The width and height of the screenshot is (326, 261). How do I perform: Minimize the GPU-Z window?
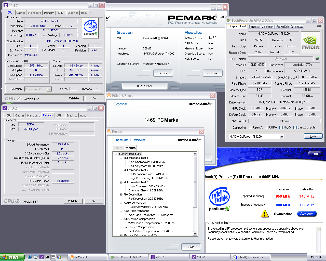[x=309, y=20]
